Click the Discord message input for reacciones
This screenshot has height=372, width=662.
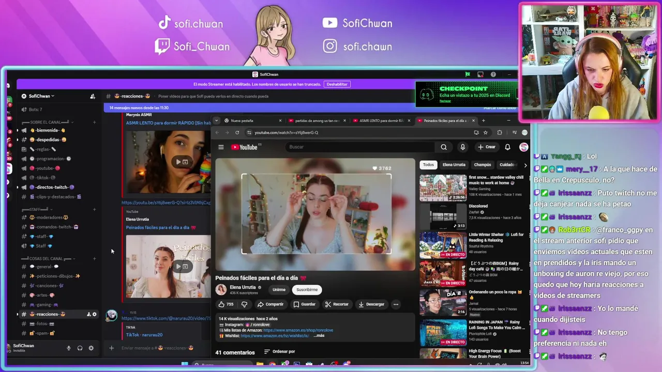[158, 348]
